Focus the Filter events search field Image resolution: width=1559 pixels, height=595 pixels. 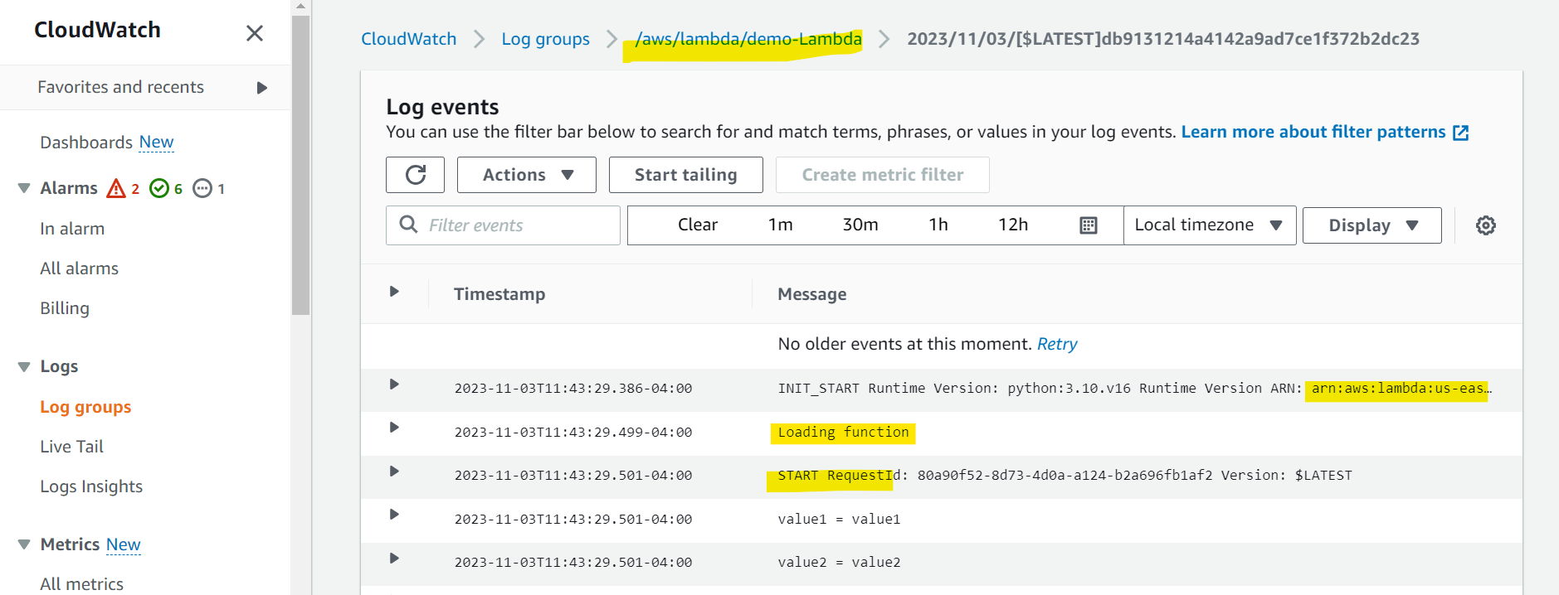pos(503,225)
